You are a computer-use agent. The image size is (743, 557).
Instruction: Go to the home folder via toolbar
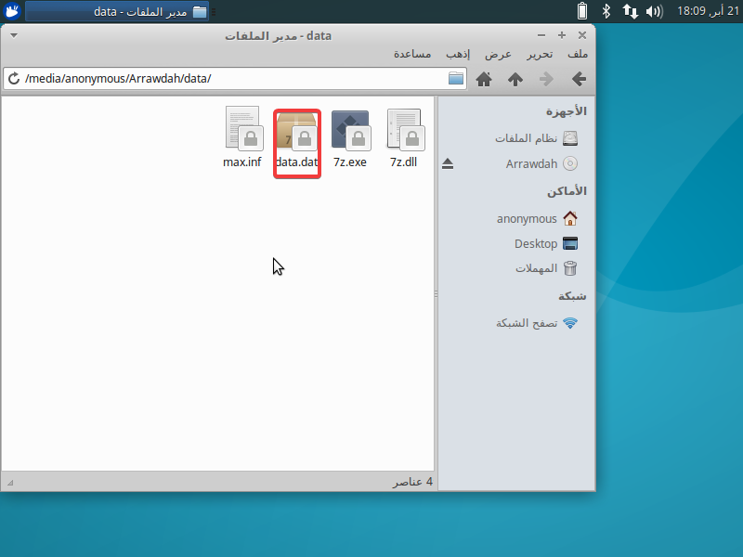483,79
